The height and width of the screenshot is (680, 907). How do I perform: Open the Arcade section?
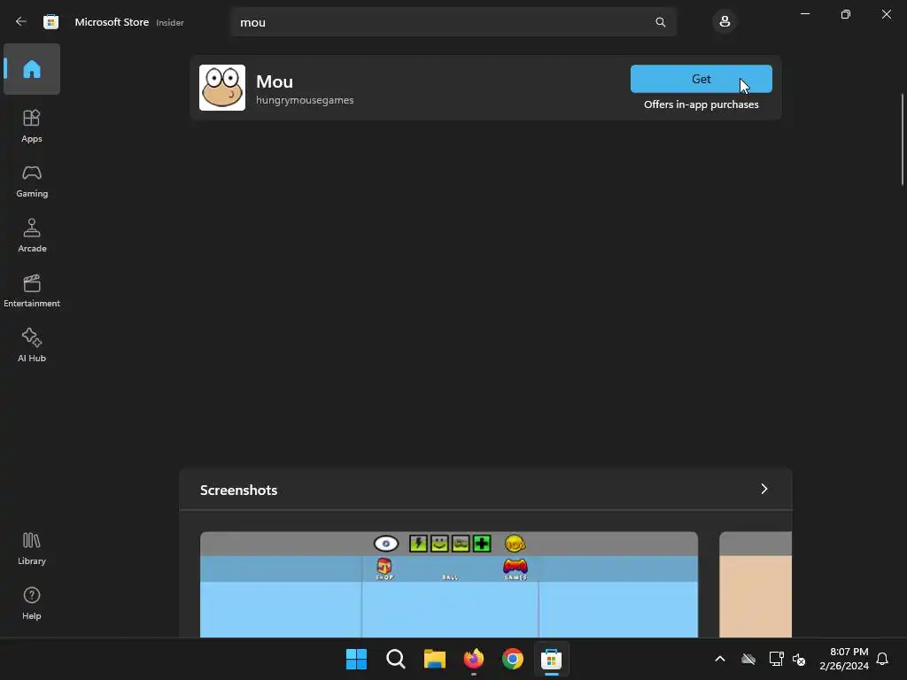[x=32, y=236]
